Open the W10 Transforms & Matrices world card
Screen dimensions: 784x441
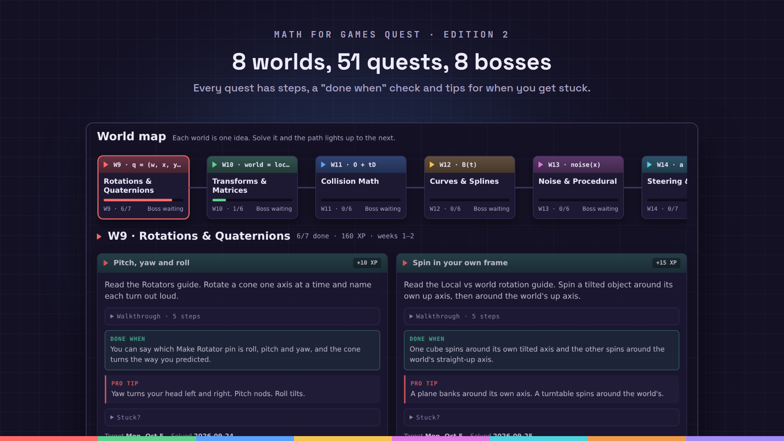pyautogui.click(x=252, y=187)
